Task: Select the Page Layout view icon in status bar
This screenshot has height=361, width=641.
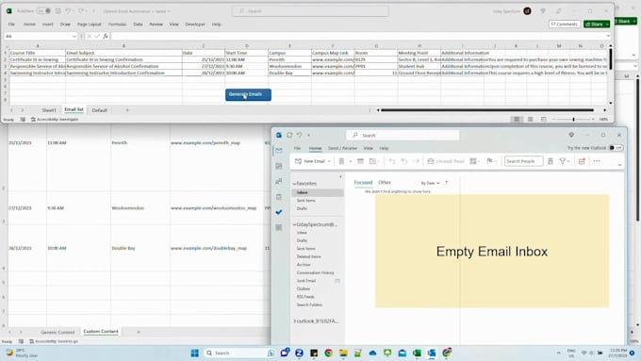Action: 530,120
